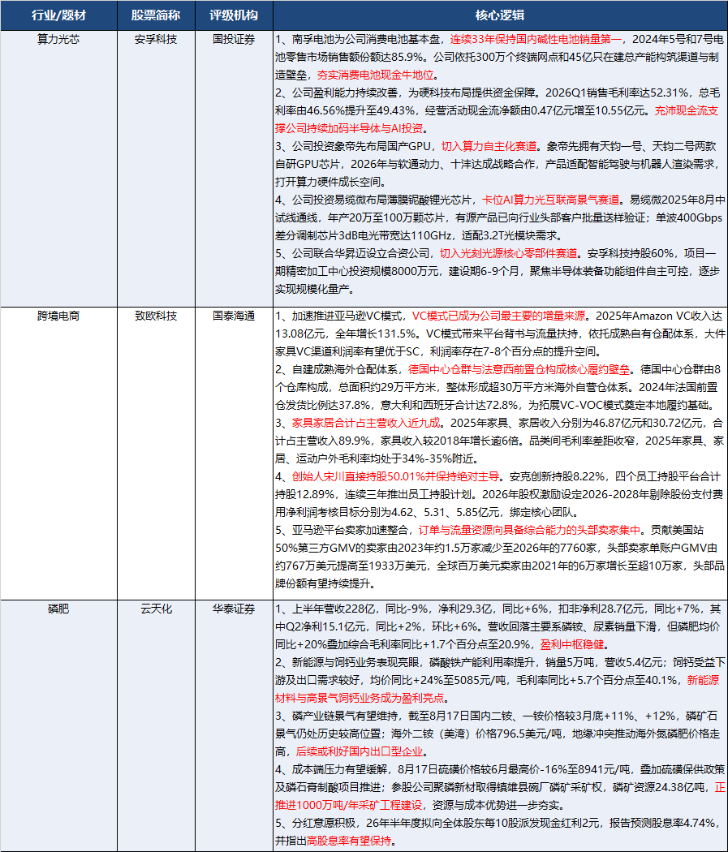Click red text 高股息率有望保持

point(349,841)
